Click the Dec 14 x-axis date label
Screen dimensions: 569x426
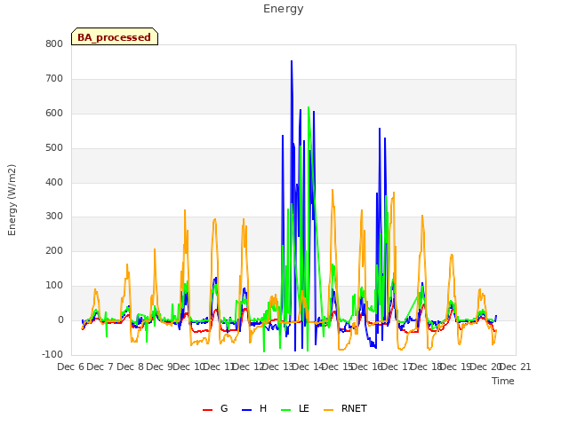point(308,367)
